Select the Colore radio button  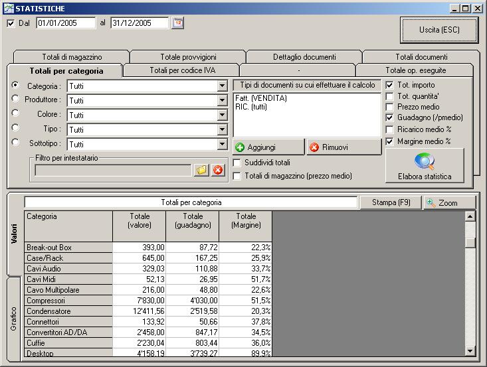15,113
